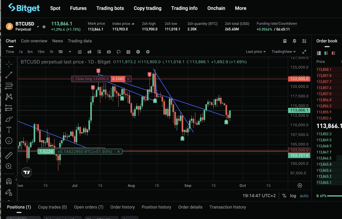The width and height of the screenshot is (342, 219).
Task: Click the chart display options icon
Action: [99, 52]
